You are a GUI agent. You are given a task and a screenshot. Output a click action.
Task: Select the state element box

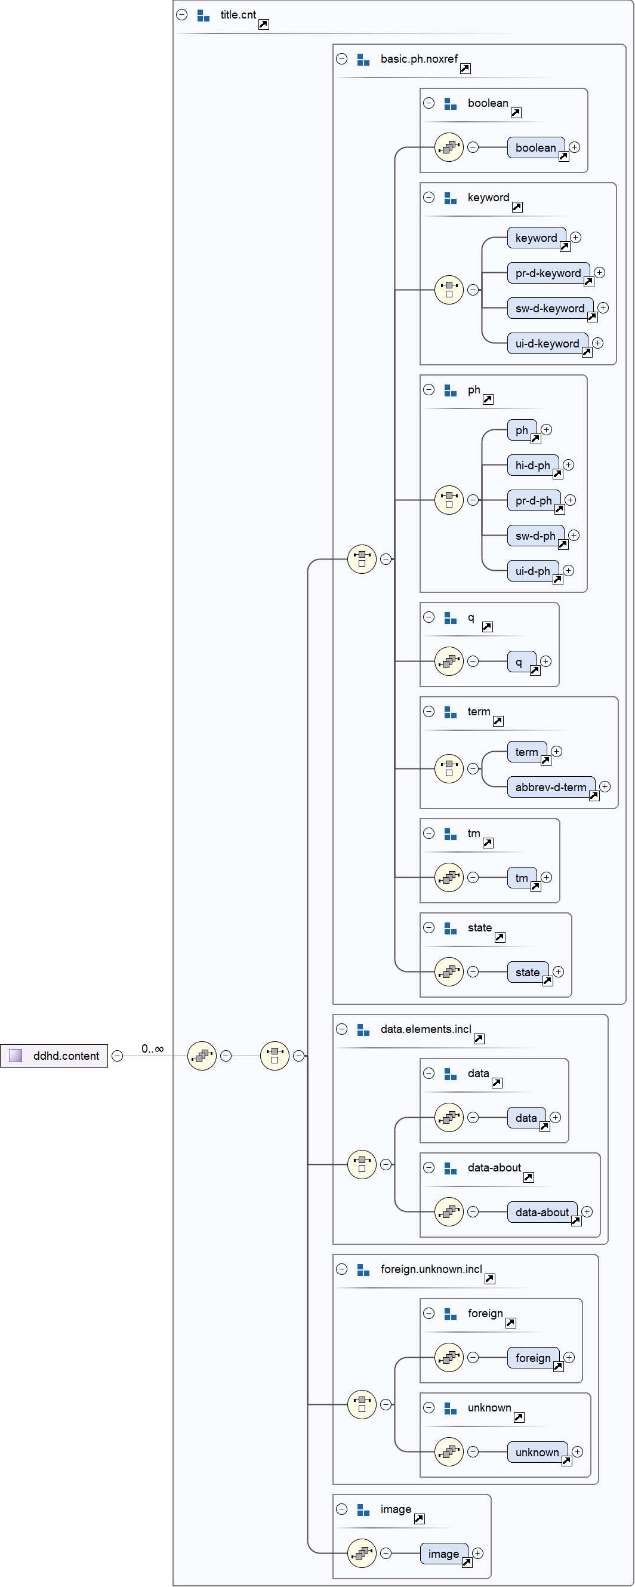[526, 971]
